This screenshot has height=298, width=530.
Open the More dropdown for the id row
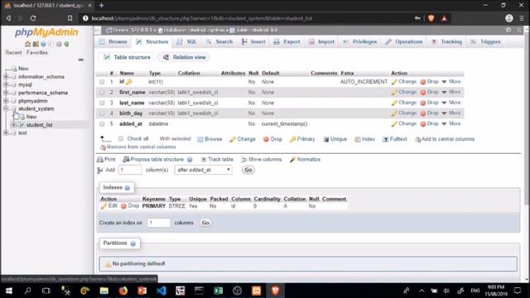[x=451, y=82]
